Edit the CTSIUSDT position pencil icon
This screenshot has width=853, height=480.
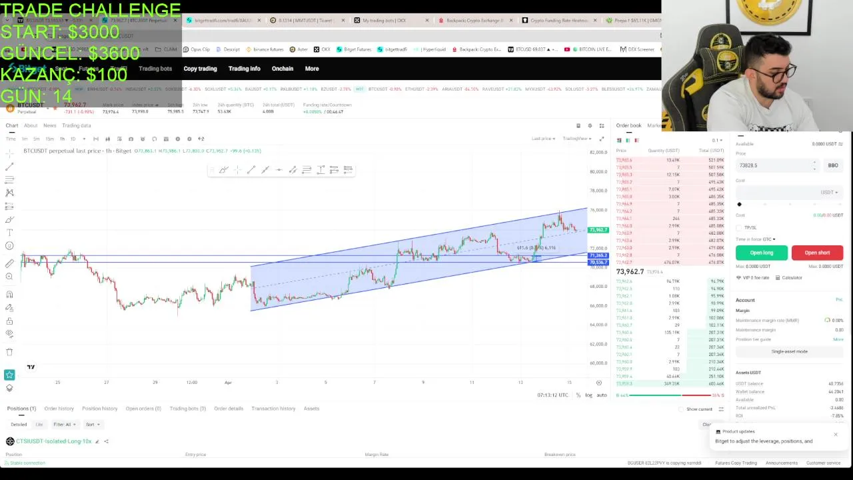pos(97,441)
